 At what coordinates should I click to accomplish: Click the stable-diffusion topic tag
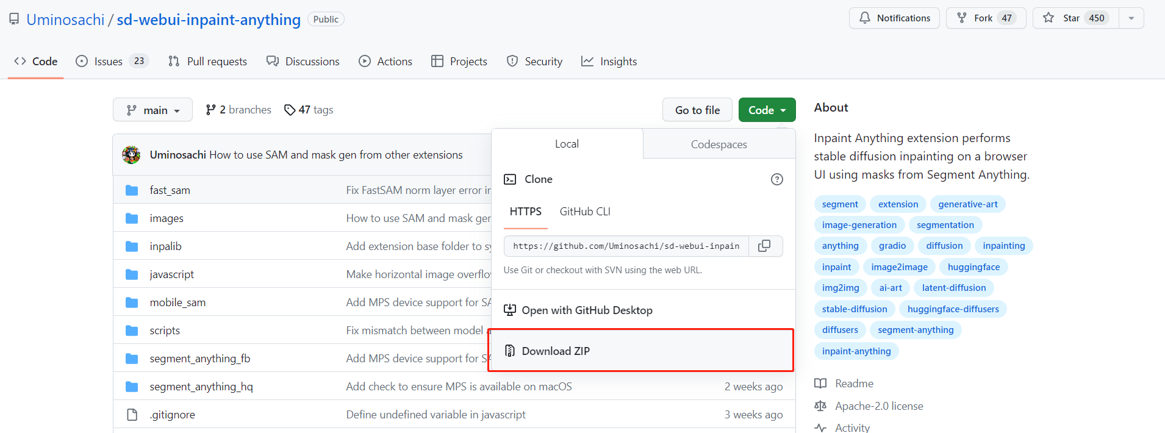click(x=855, y=309)
